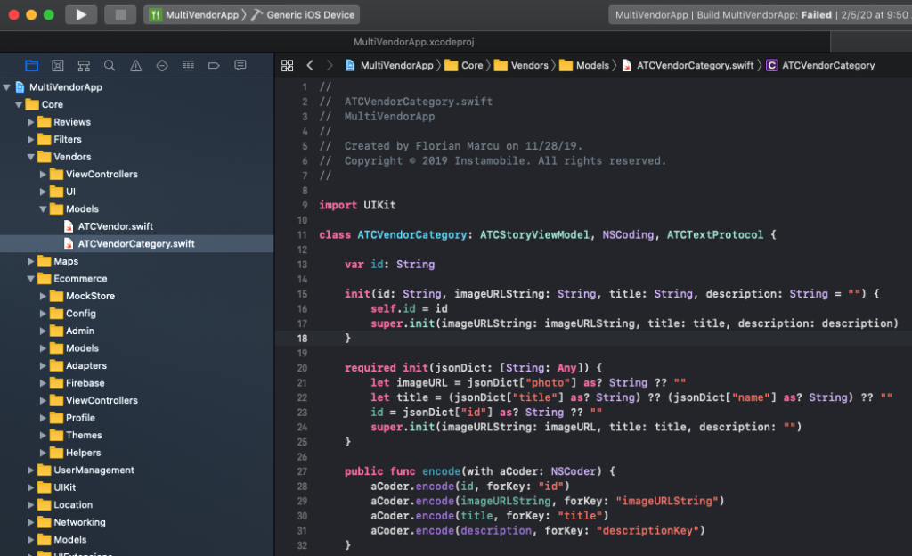The width and height of the screenshot is (912, 556).
Task: Open the Project navigator folder icon
Action: (32, 66)
